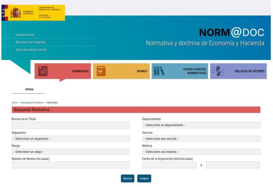Open the Enlaces de Interés tab

click(238, 71)
